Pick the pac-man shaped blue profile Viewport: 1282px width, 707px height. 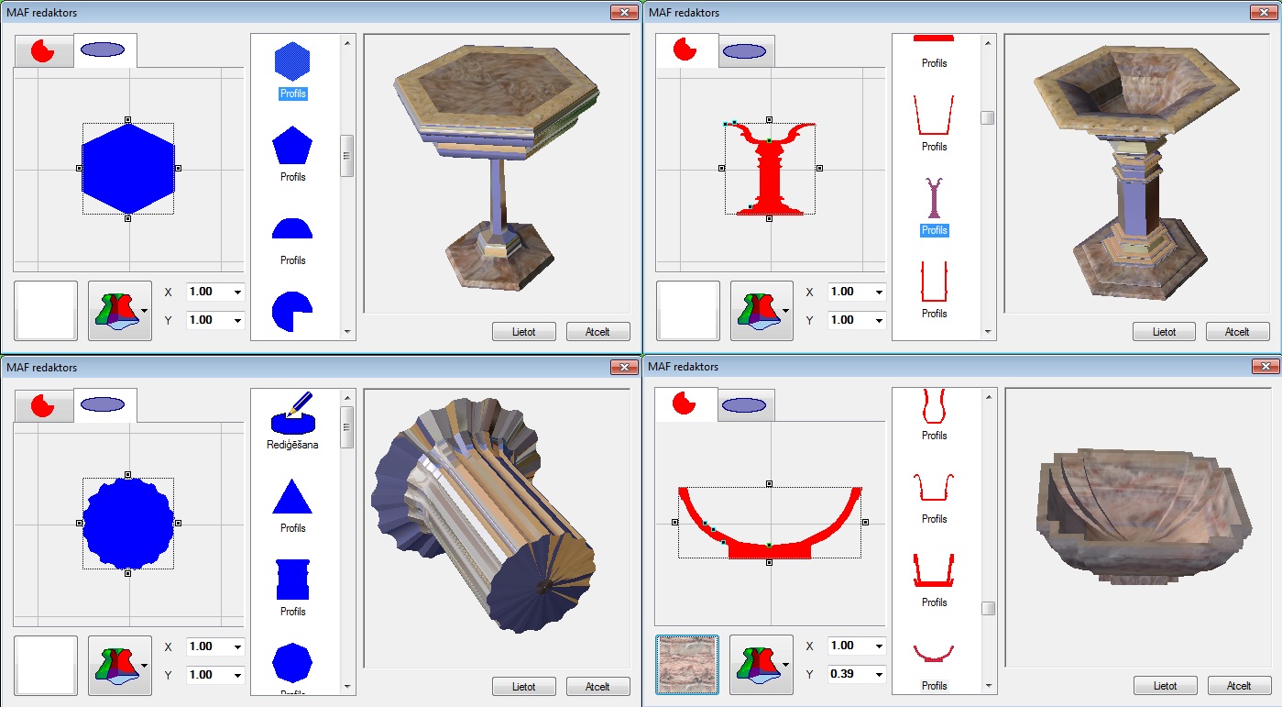tap(292, 312)
